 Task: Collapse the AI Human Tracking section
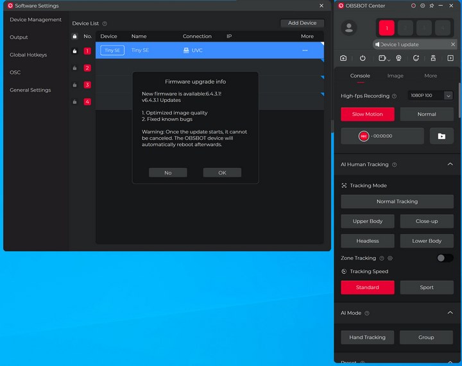pyautogui.click(x=450, y=164)
